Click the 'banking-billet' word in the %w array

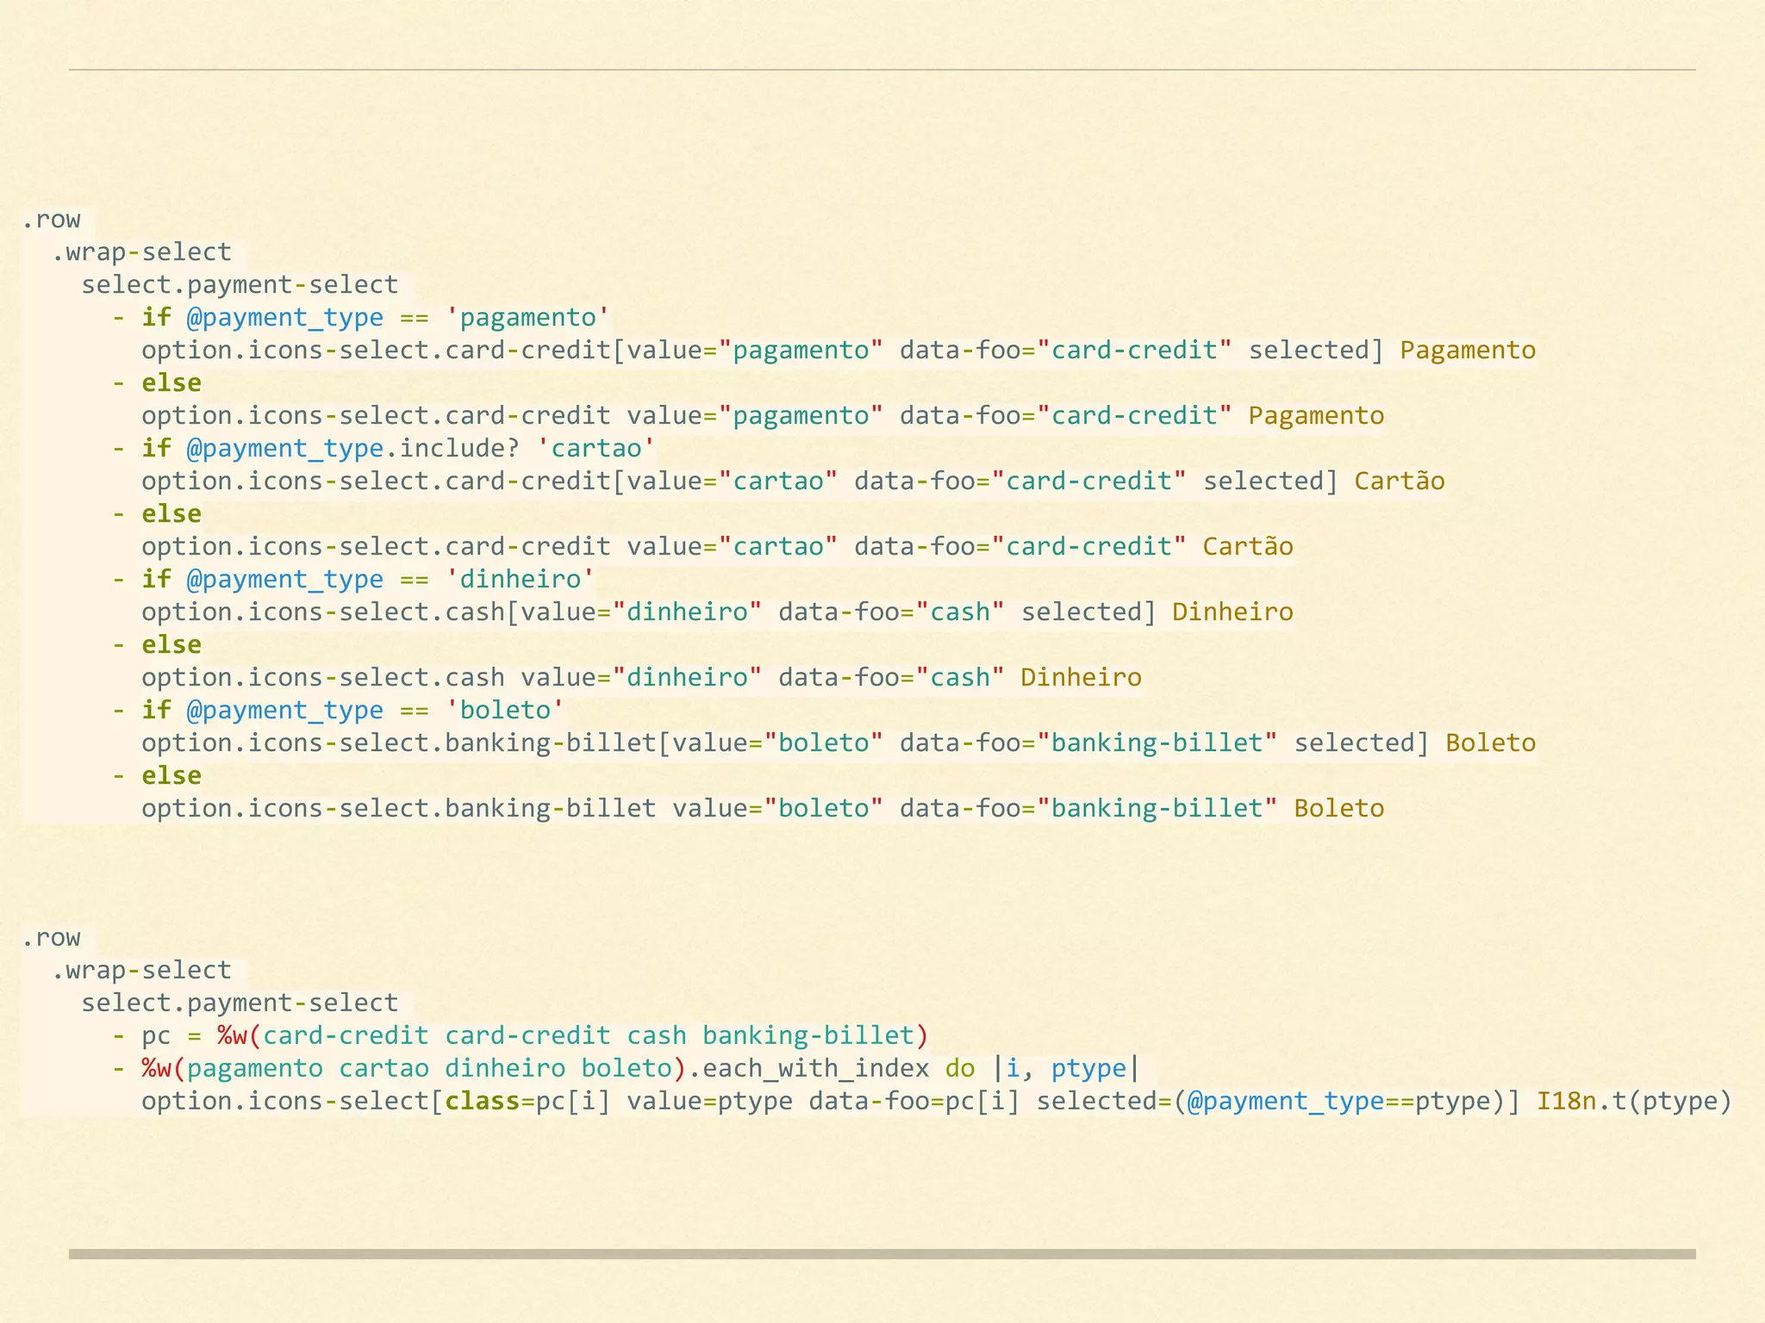point(808,1036)
